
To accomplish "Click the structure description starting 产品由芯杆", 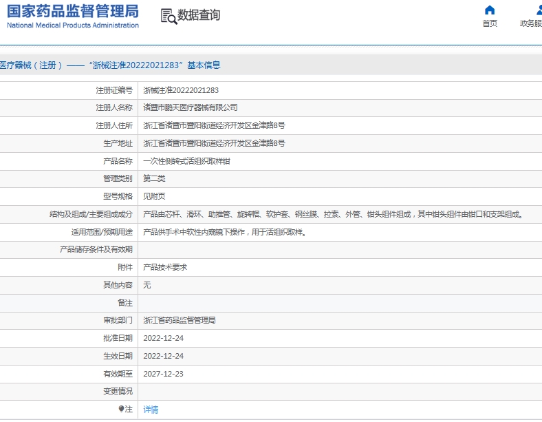I will (x=333, y=215).
